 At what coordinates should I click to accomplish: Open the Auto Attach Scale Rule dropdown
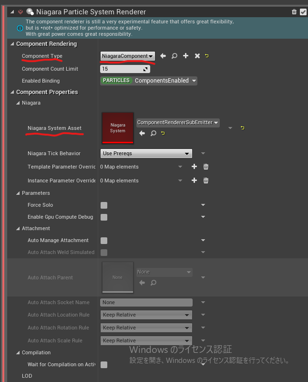pos(146,341)
